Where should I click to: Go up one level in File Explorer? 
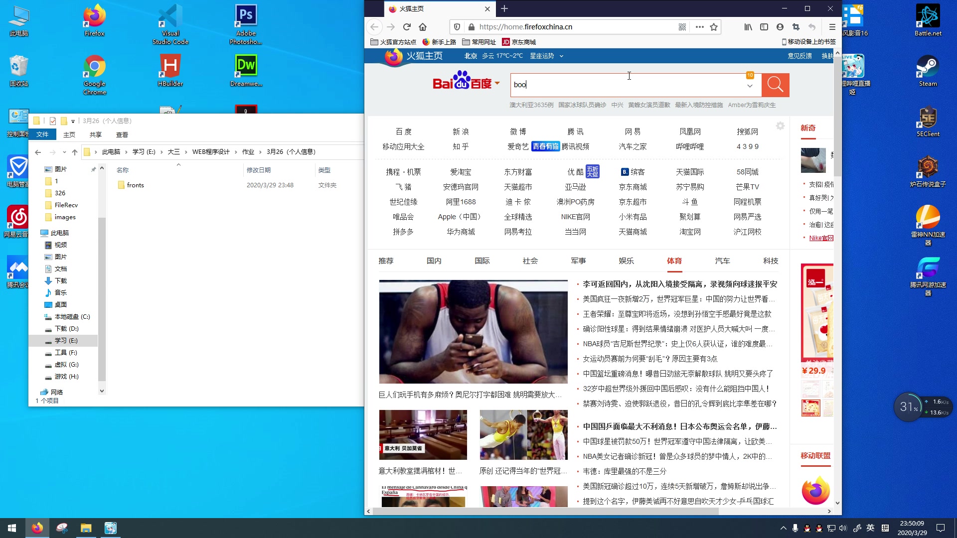point(75,152)
